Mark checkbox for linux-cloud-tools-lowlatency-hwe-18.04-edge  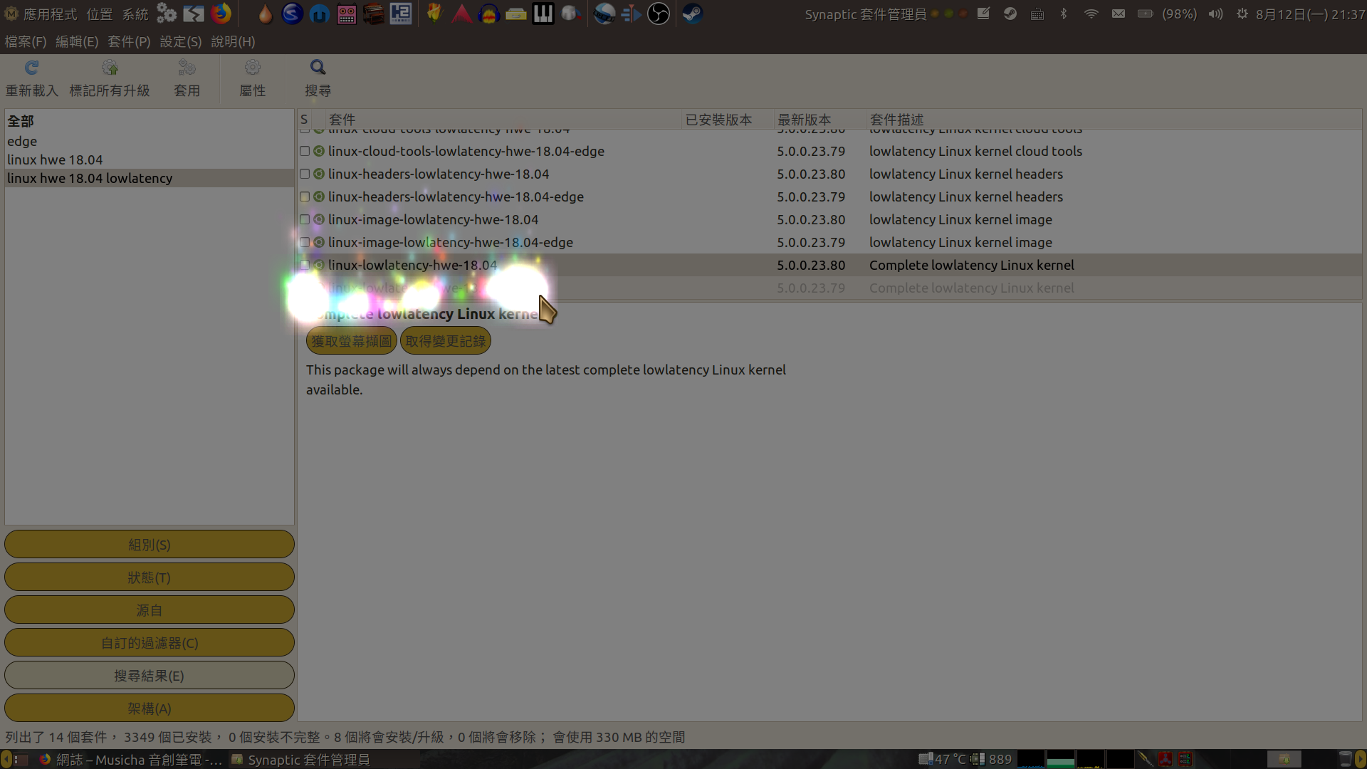(305, 151)
